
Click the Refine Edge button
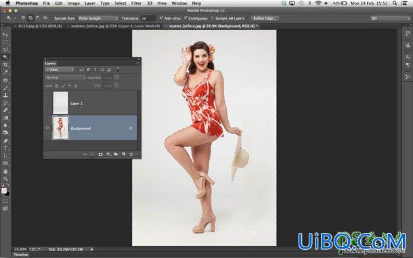coord(265,18)
